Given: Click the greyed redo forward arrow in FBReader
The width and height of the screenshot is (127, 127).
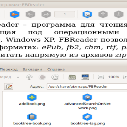Looking at the screenshot, I should tap(46, 14).
